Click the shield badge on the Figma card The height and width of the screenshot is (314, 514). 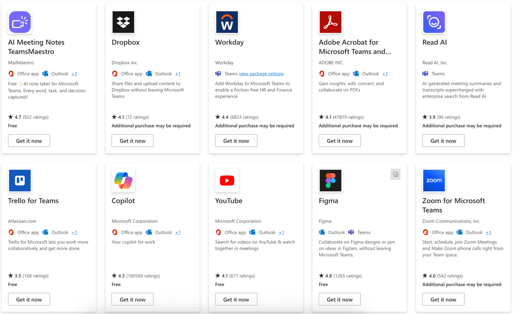(395, 174)
